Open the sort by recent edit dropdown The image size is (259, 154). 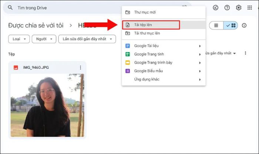point(221,53)
